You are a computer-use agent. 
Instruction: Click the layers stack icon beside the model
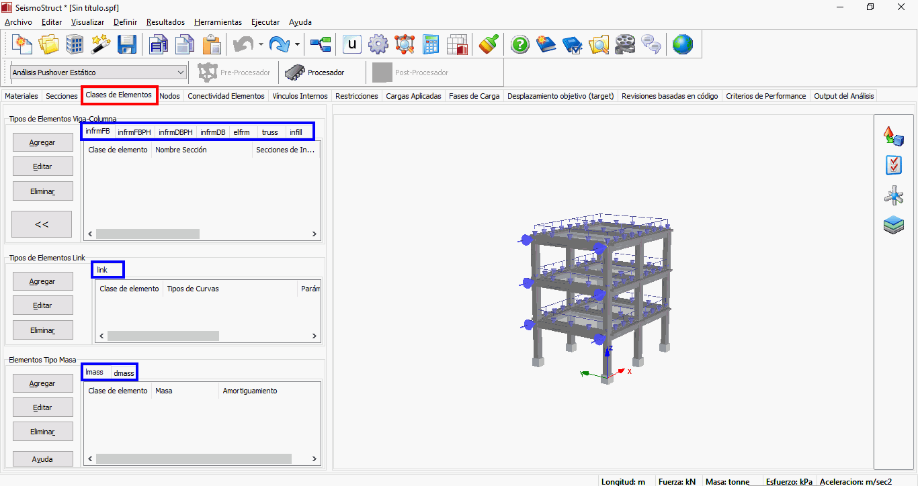[x=893, y=225]
